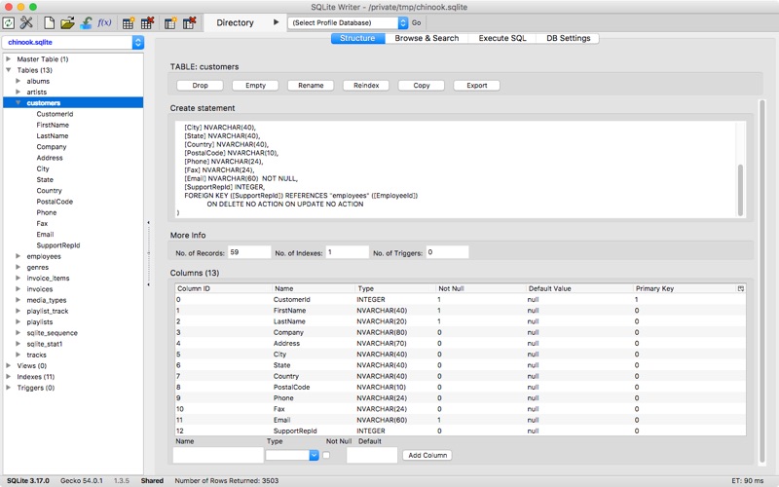Expand the employees table node
The width and height of the screenshot is (779, 487).
click(18, 256)
